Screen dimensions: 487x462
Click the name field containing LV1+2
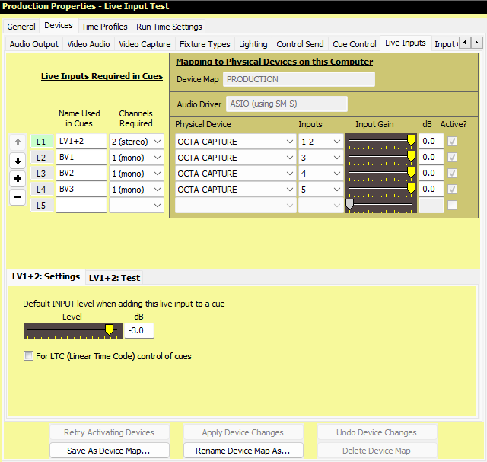click(x=81, y=142)
